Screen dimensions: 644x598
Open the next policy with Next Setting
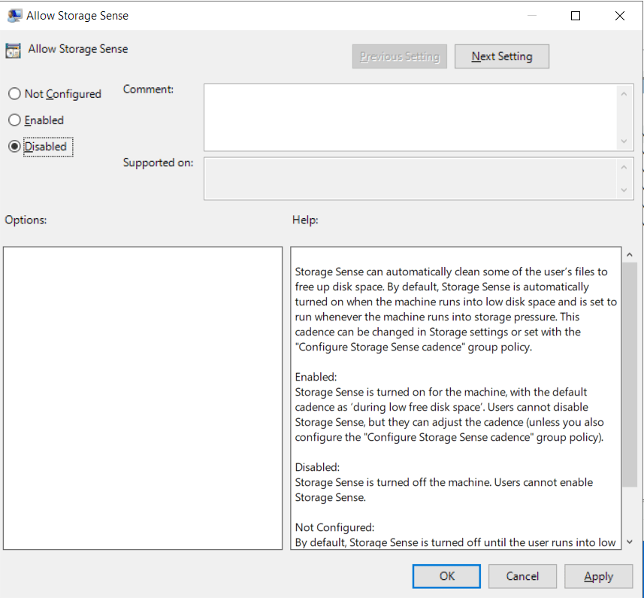click(501, 56)
